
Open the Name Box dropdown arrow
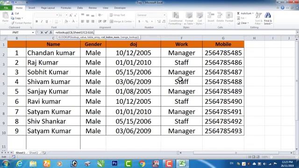[33, 33]
